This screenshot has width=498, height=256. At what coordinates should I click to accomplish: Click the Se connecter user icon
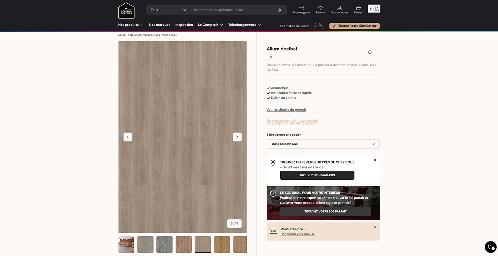[x=339, y=10]
